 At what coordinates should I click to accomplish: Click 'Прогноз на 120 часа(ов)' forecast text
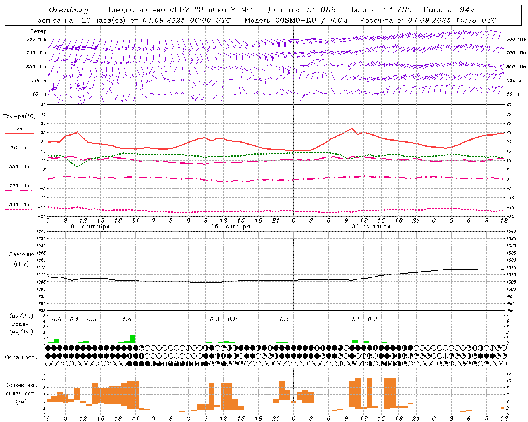[x=79, y=20]
